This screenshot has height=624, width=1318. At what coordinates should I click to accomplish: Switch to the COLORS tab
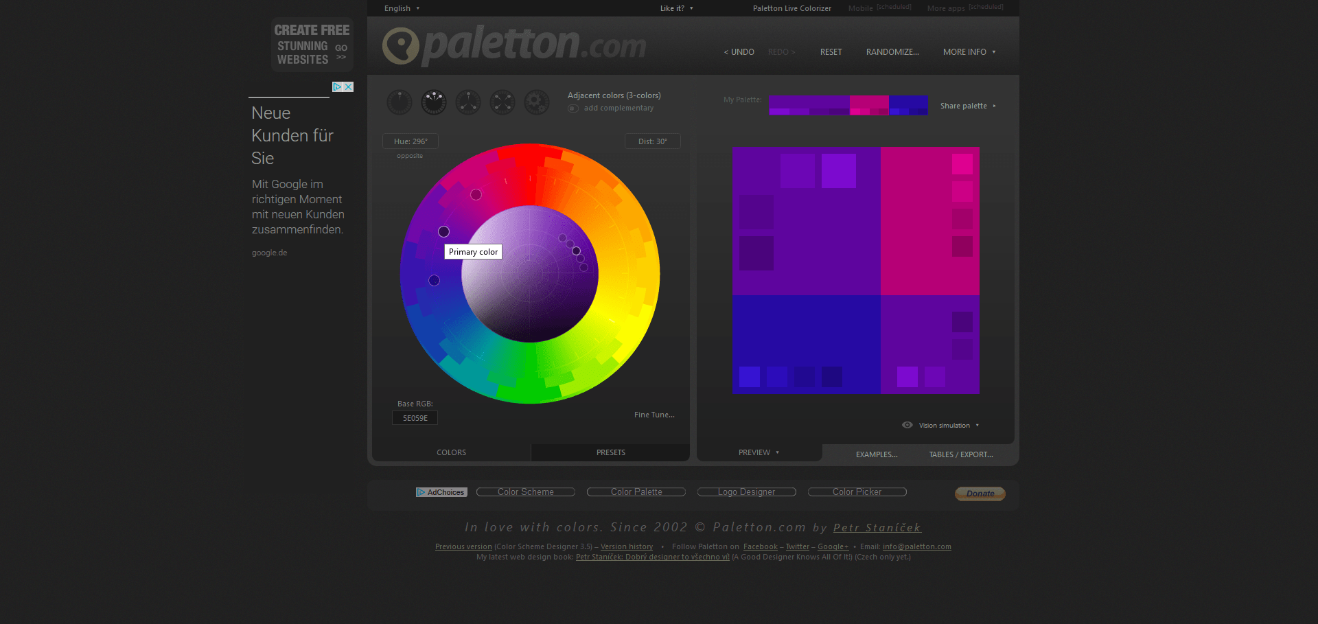451,452
